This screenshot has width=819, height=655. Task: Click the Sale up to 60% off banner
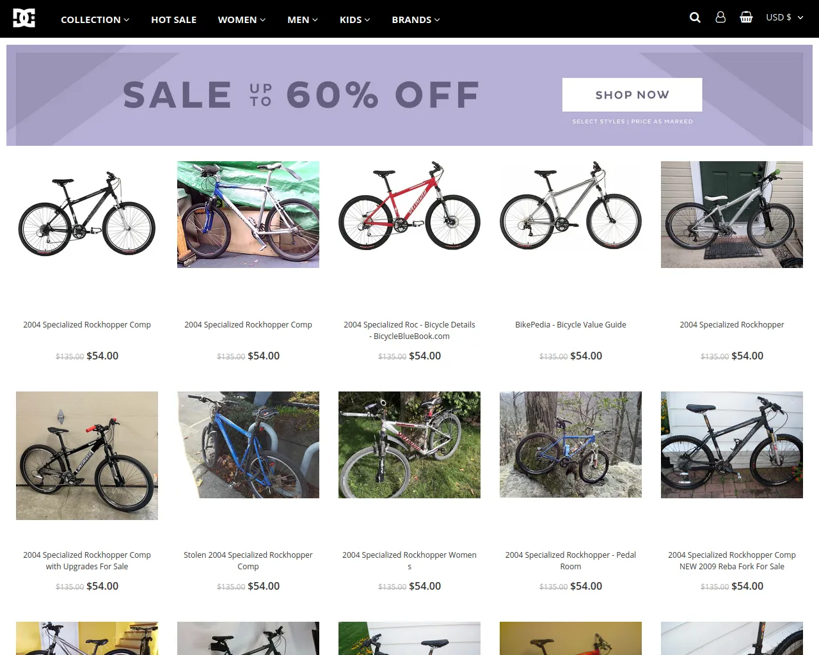(409, 95)
